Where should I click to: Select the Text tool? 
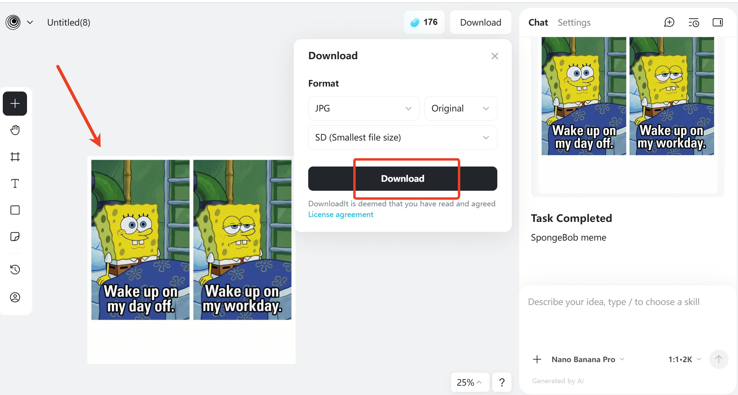15,183
